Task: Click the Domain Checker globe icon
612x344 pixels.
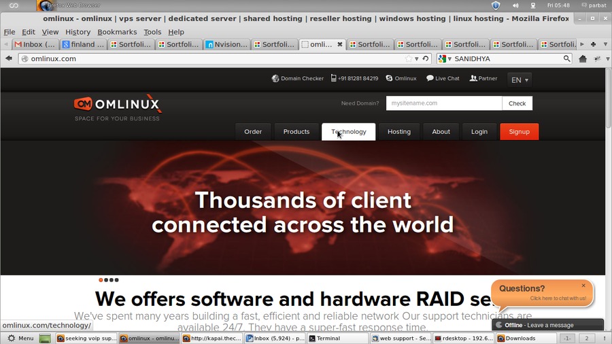Action: [x=275, y=78]
